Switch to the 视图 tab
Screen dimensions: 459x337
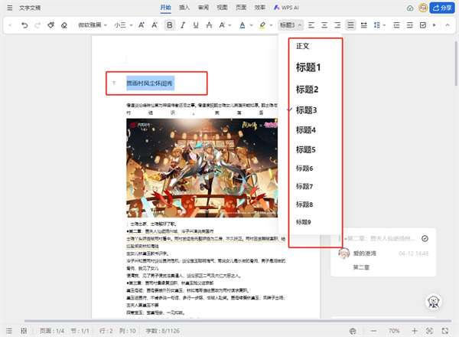[x=222, y=8]
